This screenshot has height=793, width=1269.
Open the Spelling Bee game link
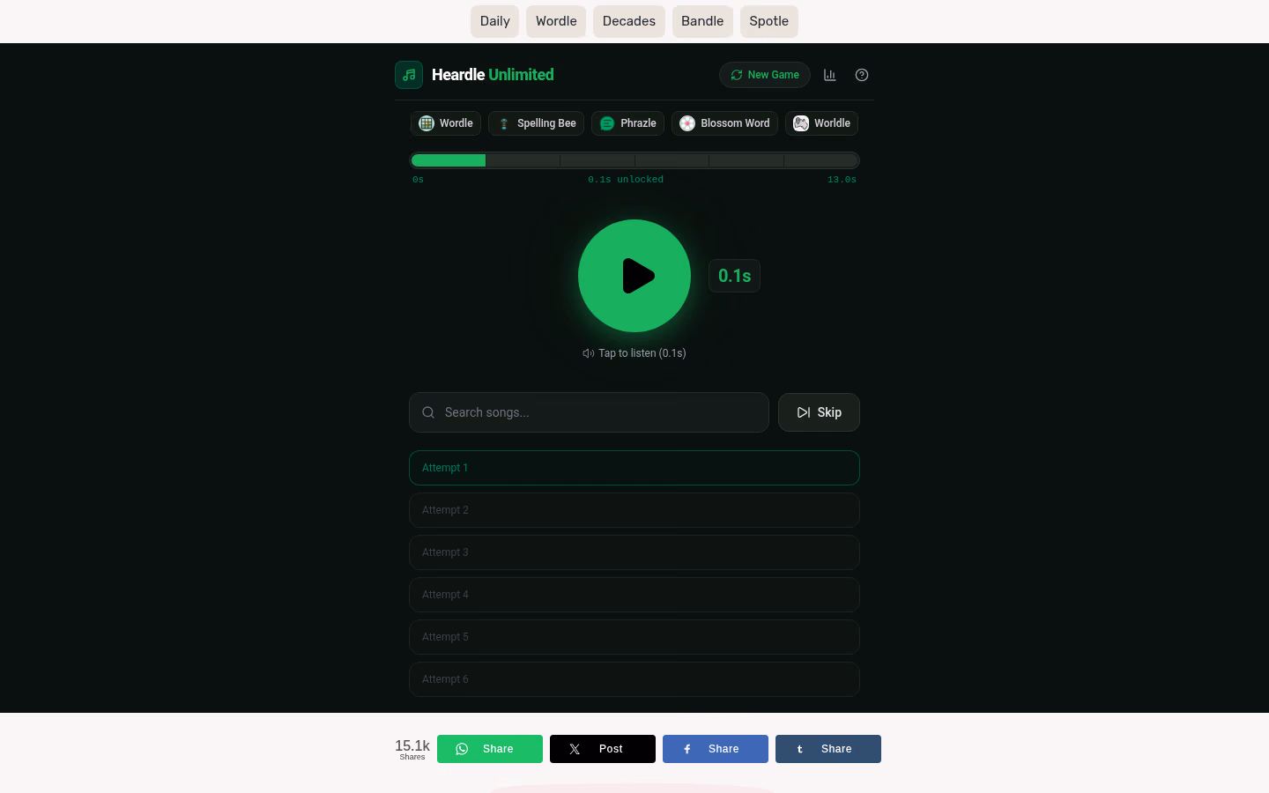537,123
